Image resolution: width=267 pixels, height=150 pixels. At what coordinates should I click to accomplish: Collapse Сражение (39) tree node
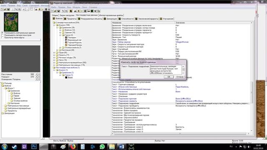57,27
